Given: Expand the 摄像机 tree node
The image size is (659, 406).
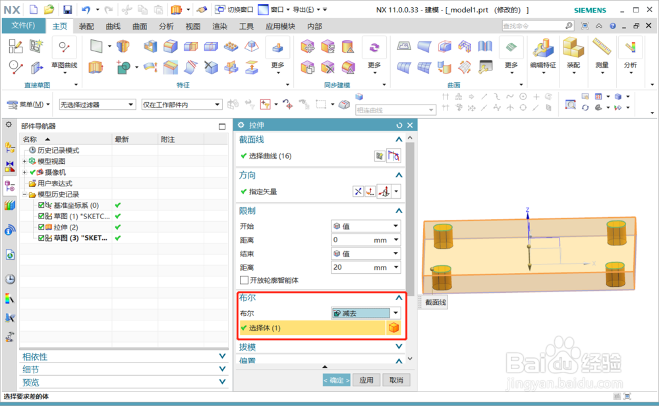Looking at the screenshot, I should point(24,172).
